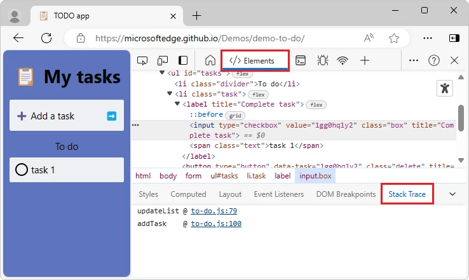469x280 pixels.
Task: Open the Event Listeners tab
Action: tap(279, 194)
